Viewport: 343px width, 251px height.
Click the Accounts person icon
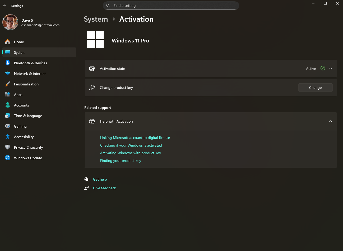click(8, 105)
